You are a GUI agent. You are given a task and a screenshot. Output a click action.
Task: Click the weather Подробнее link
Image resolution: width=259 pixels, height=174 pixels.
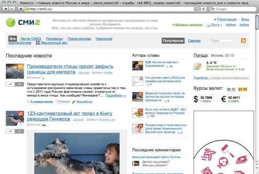pyautogui.click(x=202, y=78)
